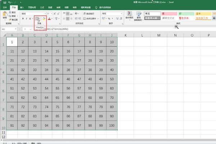This screenshot has height=144, width=216.
Task: Click the Select All corner triangle
Action: point(4,35)
